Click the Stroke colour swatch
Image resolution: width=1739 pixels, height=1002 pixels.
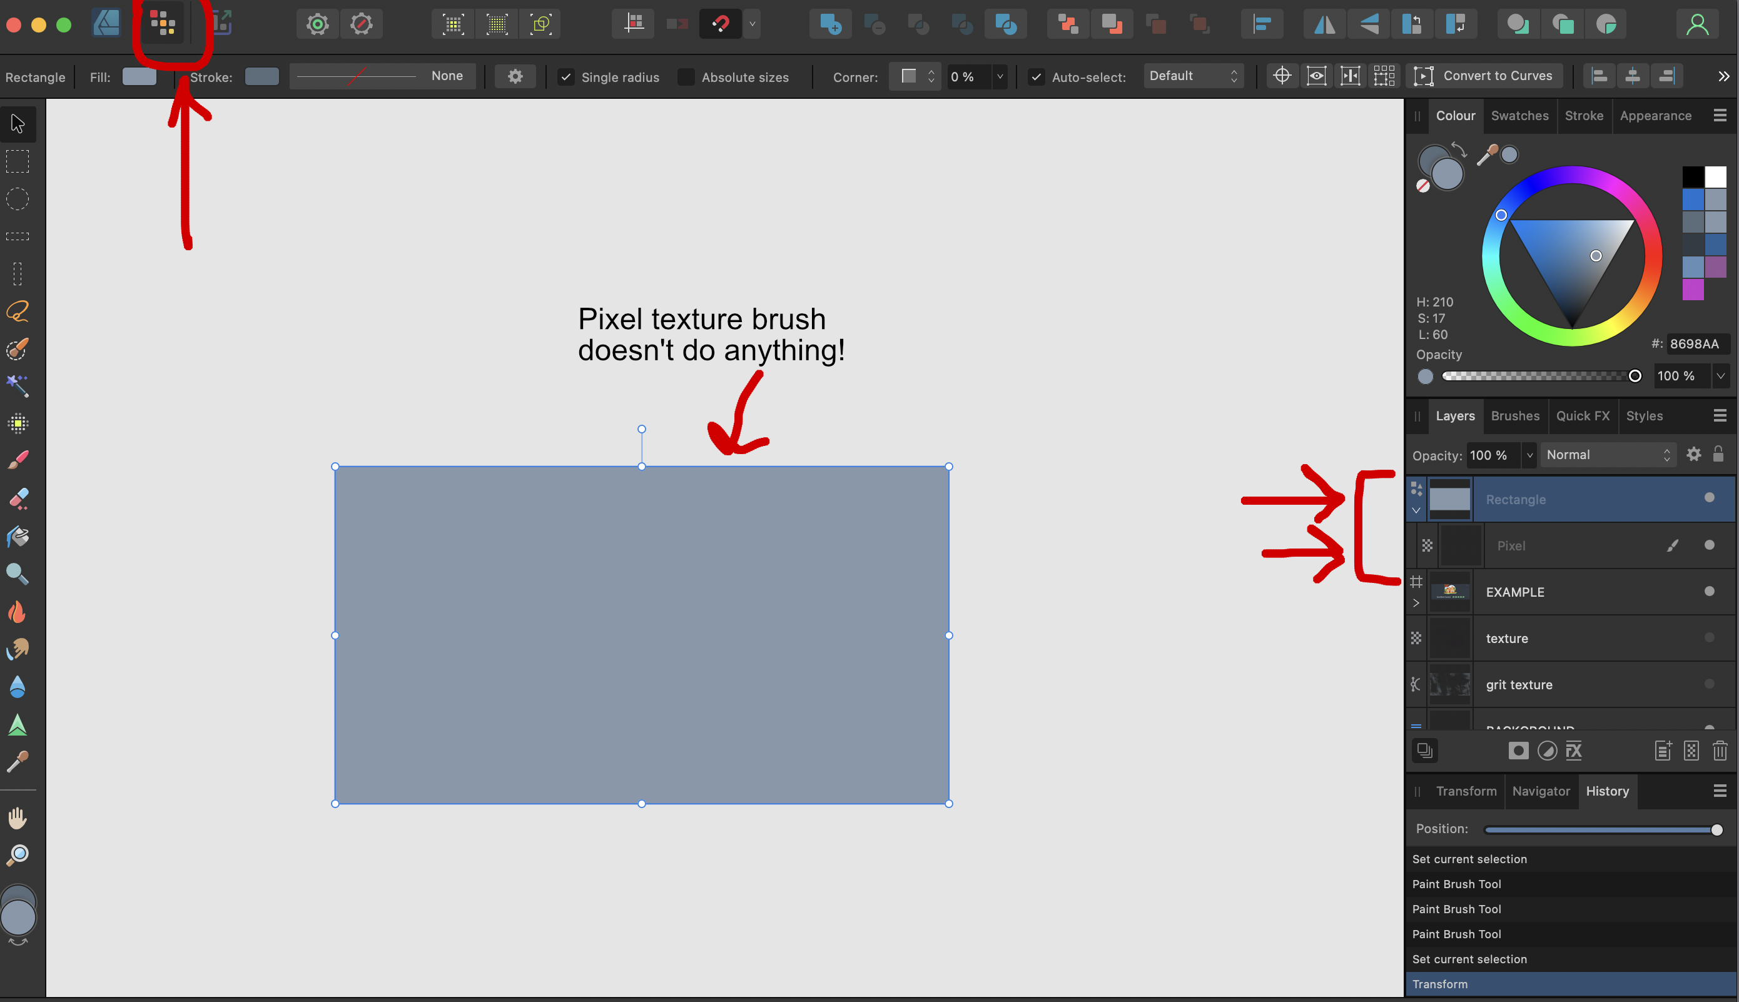[x=261, y=76]
